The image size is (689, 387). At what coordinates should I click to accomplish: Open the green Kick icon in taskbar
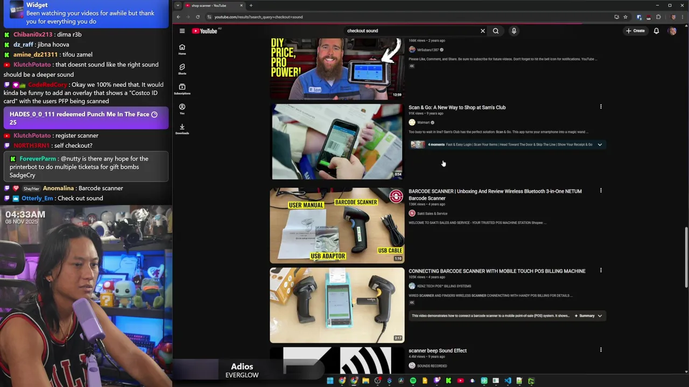coord(448,381)
